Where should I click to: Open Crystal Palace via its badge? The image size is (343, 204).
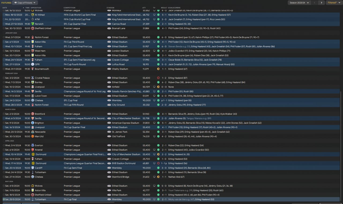point(32,78)
